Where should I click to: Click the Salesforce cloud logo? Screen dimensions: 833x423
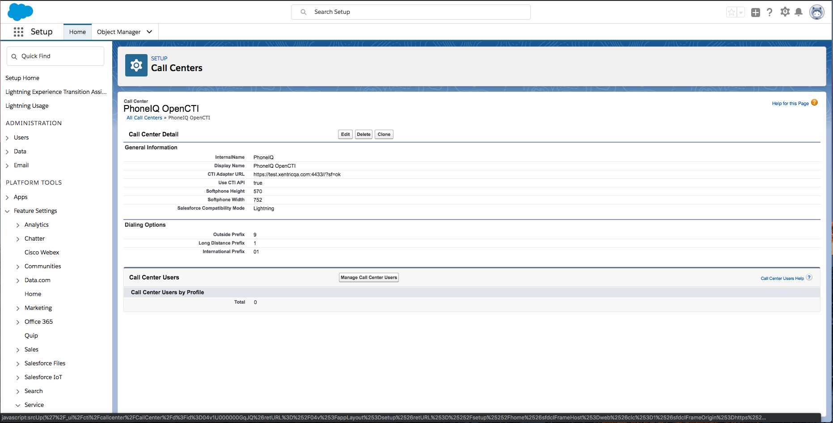coord(20,12)
